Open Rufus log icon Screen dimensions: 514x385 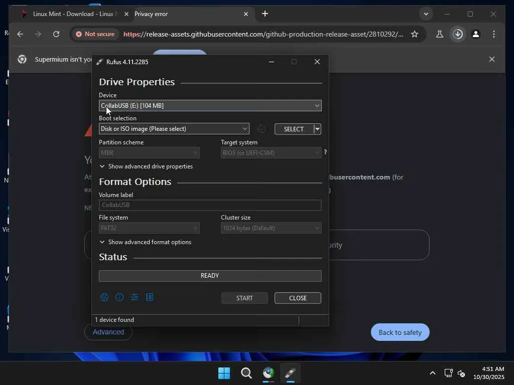click(x=150, y=297)
